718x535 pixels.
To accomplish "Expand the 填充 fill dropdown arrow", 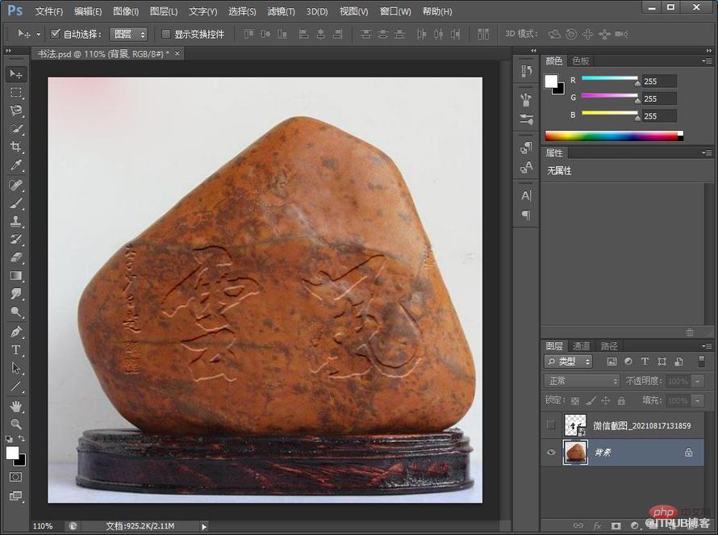I will 698,401.
